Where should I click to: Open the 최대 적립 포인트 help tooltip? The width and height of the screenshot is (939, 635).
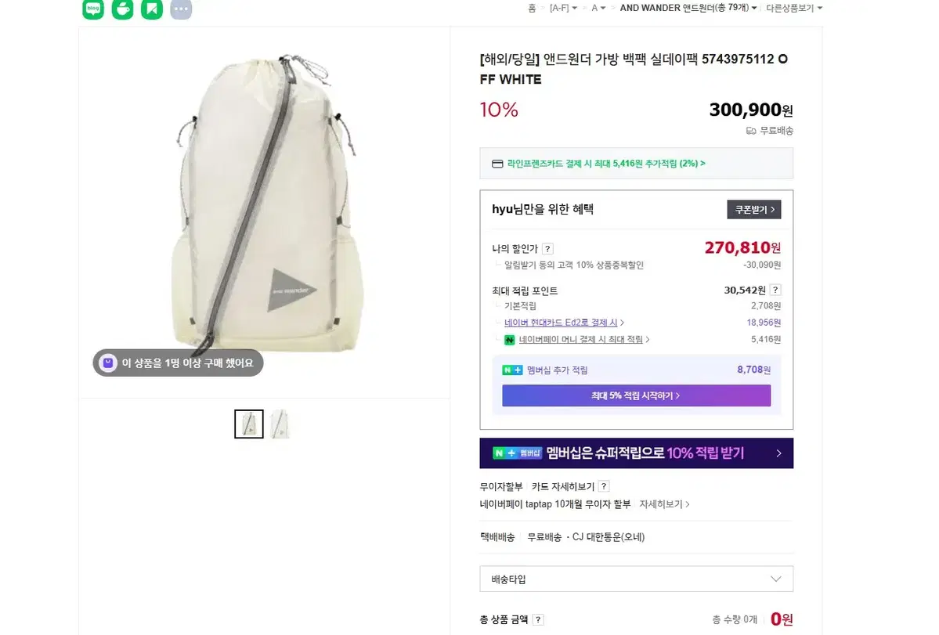click(x=775, y=289)
